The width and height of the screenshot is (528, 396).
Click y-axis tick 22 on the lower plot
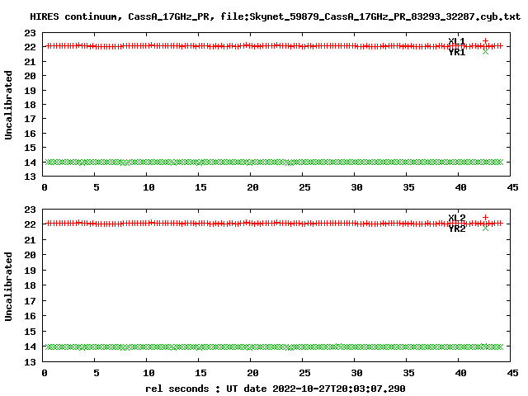coord(30,224)
